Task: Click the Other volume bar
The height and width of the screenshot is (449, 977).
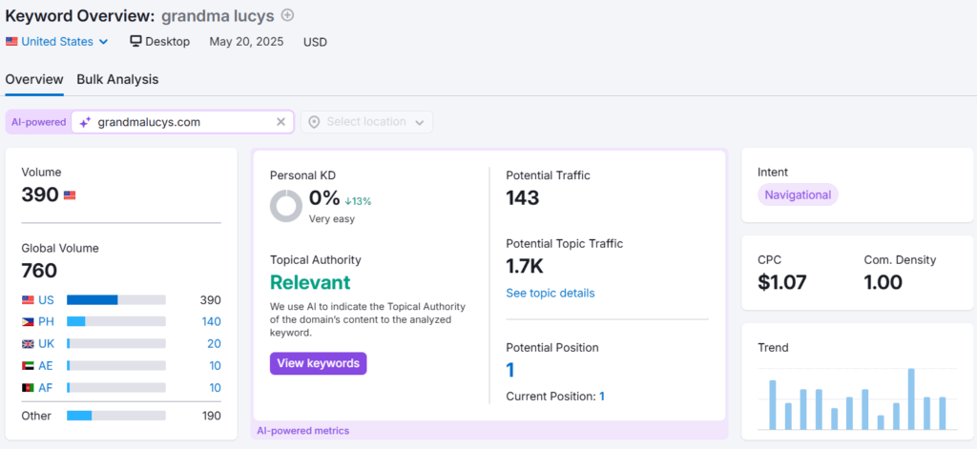Action: [x=116, y=416]
